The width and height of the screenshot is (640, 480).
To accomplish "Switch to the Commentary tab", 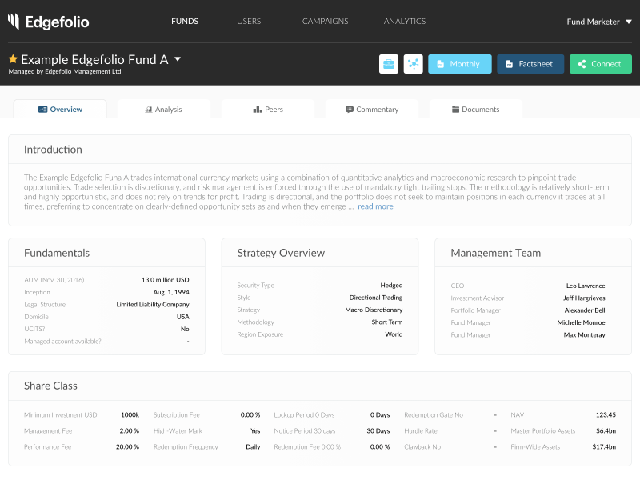I will 372,109.
